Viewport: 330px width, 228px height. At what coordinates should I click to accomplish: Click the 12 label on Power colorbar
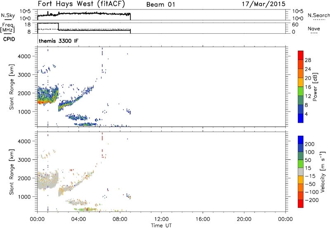click(x=308, y=96)
